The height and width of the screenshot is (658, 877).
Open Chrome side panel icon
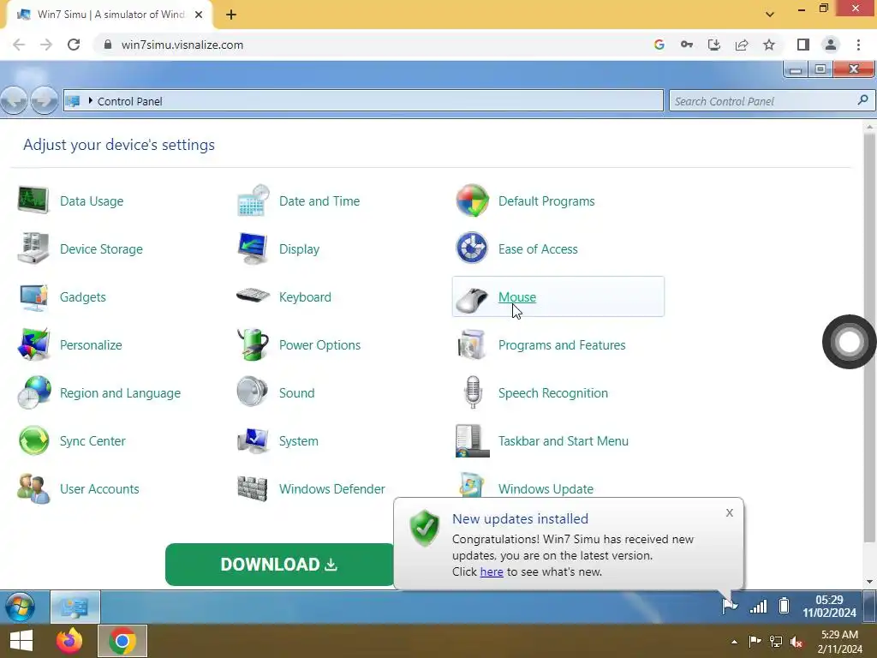803,45
